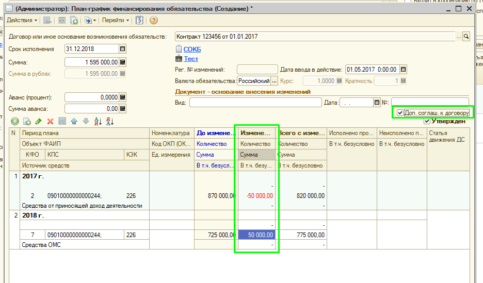
Task: Open help with question mark icon
Action: pos(153,20)
